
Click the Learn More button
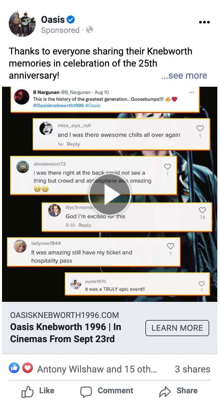(x=177, y=328)
